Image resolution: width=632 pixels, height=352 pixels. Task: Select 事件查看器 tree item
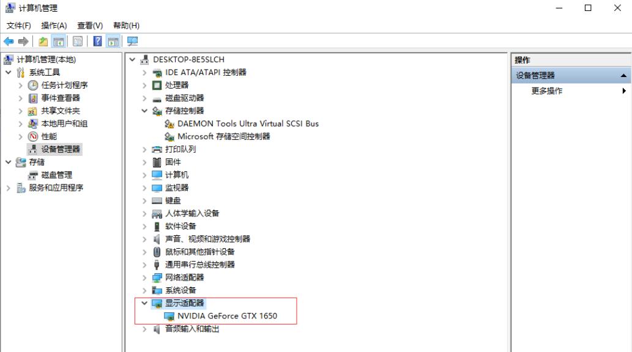61,98
